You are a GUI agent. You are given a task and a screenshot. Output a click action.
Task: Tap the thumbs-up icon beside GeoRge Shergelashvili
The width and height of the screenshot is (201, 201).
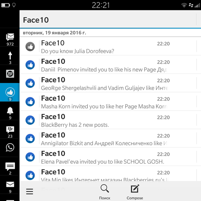click(30, 83)
